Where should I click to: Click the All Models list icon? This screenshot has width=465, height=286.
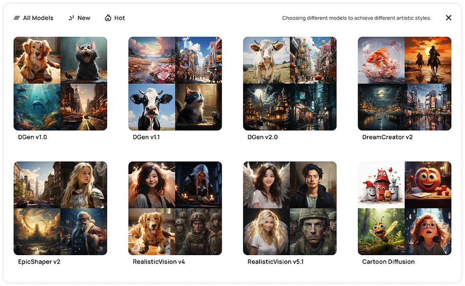[x=17, y=18]
